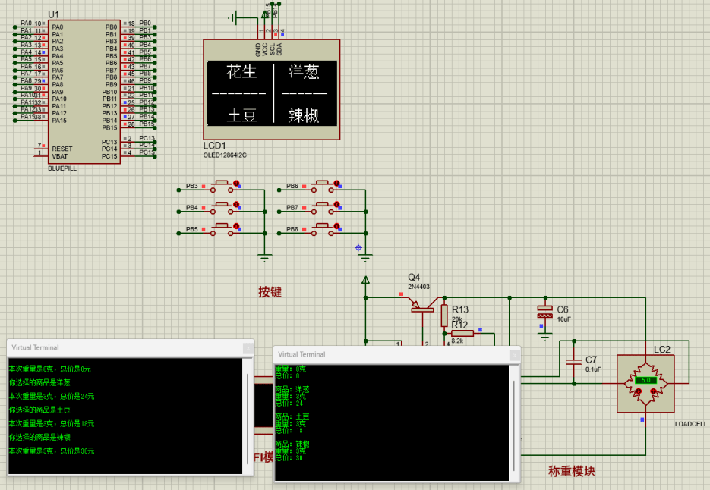Select the 10uF capacitor C6
This screenshot has height=490, width=710.
[545, 309]
